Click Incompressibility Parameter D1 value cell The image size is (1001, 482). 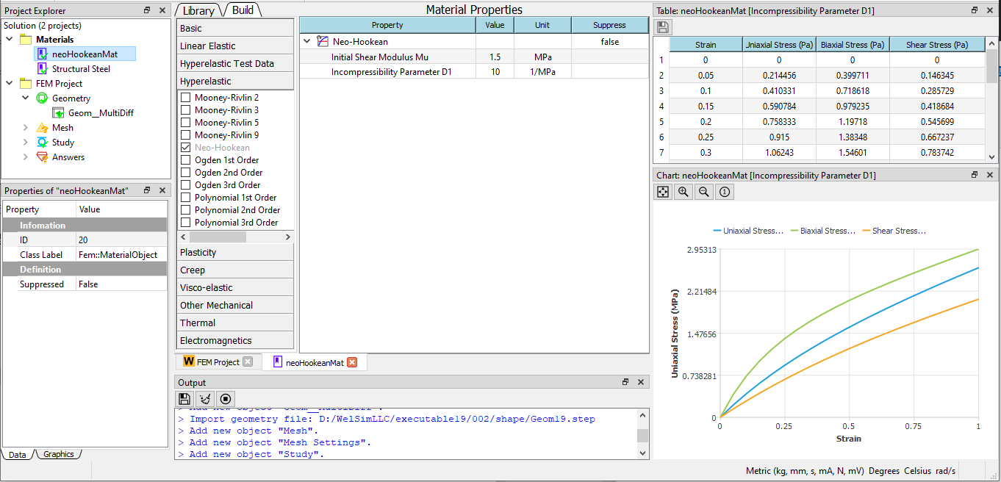(495, 71)
